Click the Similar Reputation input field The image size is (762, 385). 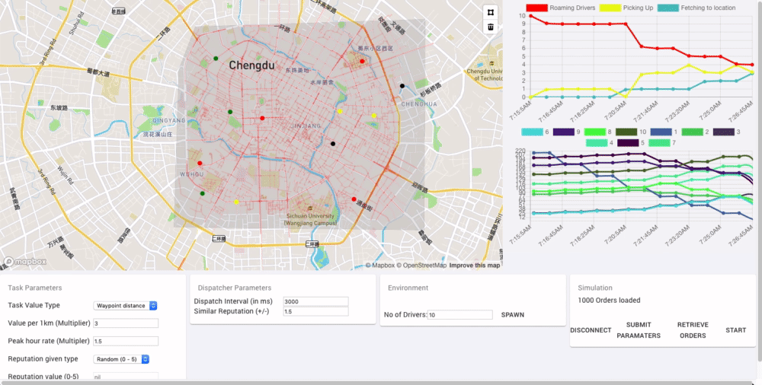316,311
